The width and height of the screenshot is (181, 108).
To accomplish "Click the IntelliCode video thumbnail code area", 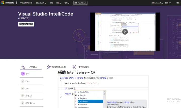I will (125, 32).
